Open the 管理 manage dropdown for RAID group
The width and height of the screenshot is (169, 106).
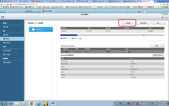click(157, 46)
